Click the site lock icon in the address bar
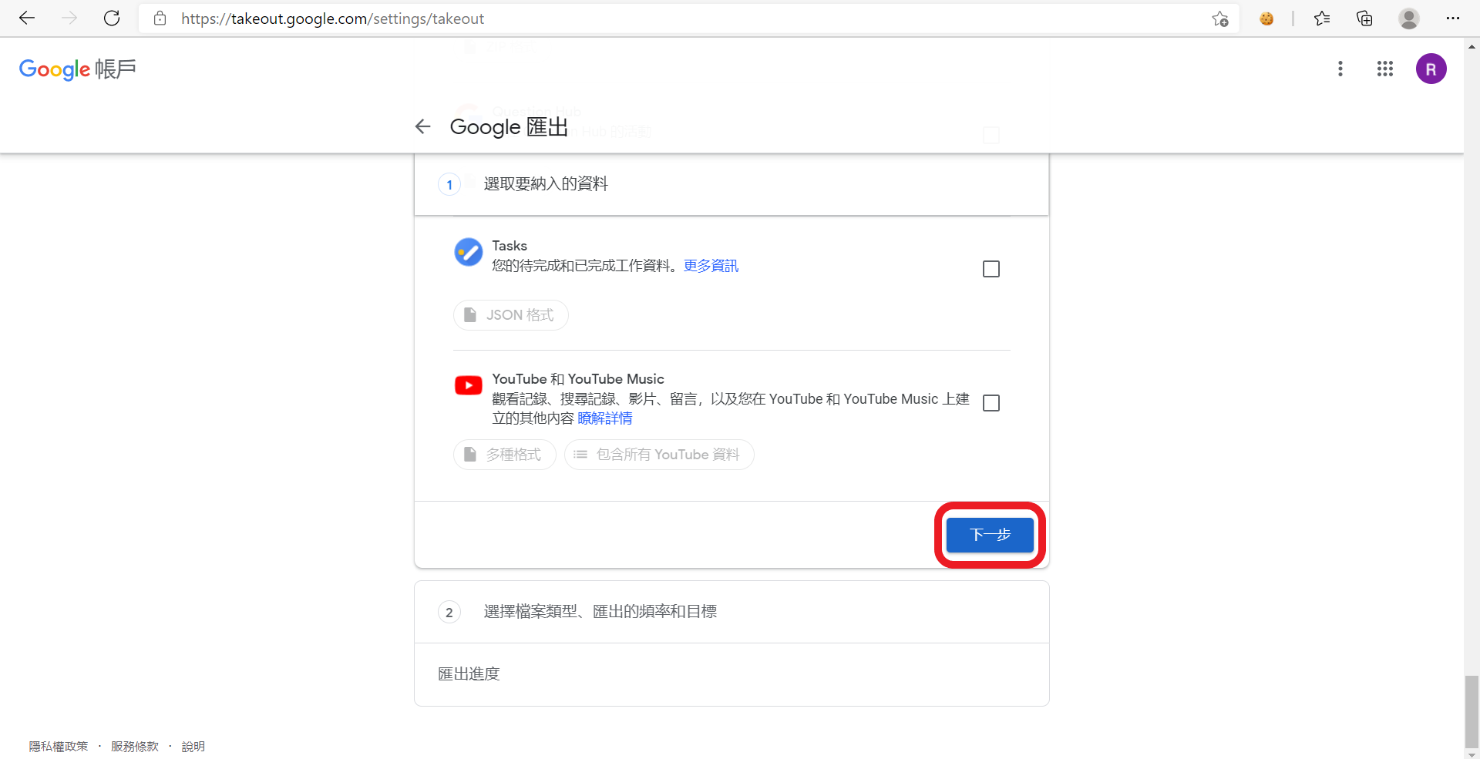The width and height of the screenshot is (1480, 759). tap(160, 18)
